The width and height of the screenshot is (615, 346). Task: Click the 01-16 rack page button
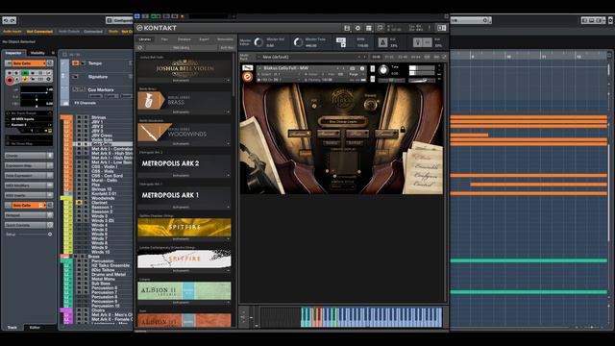376,57
